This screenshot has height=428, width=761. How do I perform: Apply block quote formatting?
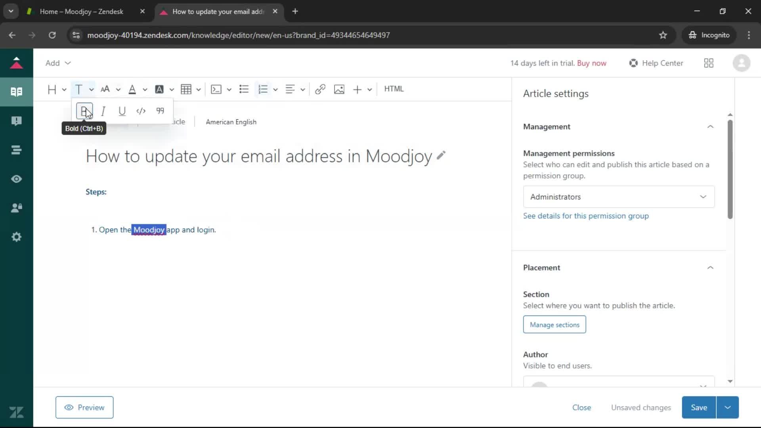(x=160, y=111)
